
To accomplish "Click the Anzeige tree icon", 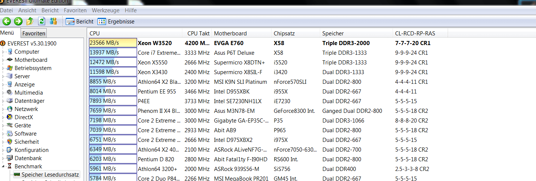I will tap(10, 85).
